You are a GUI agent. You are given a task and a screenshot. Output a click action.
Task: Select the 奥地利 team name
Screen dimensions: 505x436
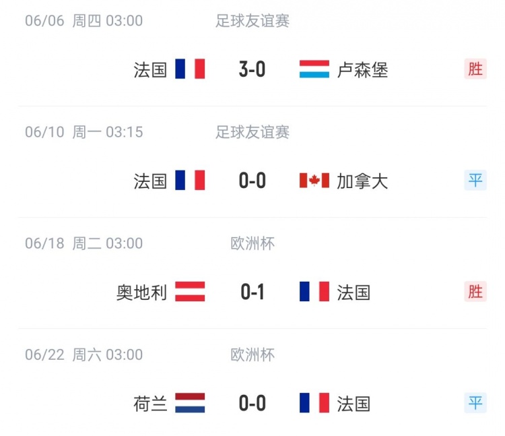pos(141,292)
